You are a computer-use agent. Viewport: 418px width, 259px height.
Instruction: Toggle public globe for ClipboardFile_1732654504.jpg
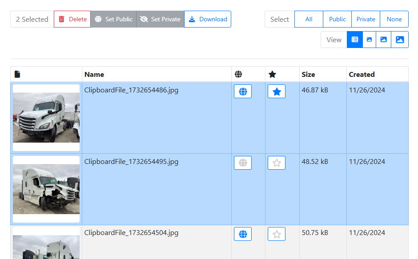(243, 234)
